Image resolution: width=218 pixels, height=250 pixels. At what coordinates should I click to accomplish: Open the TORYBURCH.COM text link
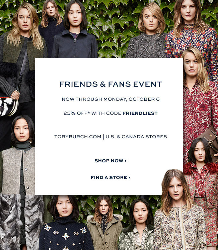[x=78, y=137]
